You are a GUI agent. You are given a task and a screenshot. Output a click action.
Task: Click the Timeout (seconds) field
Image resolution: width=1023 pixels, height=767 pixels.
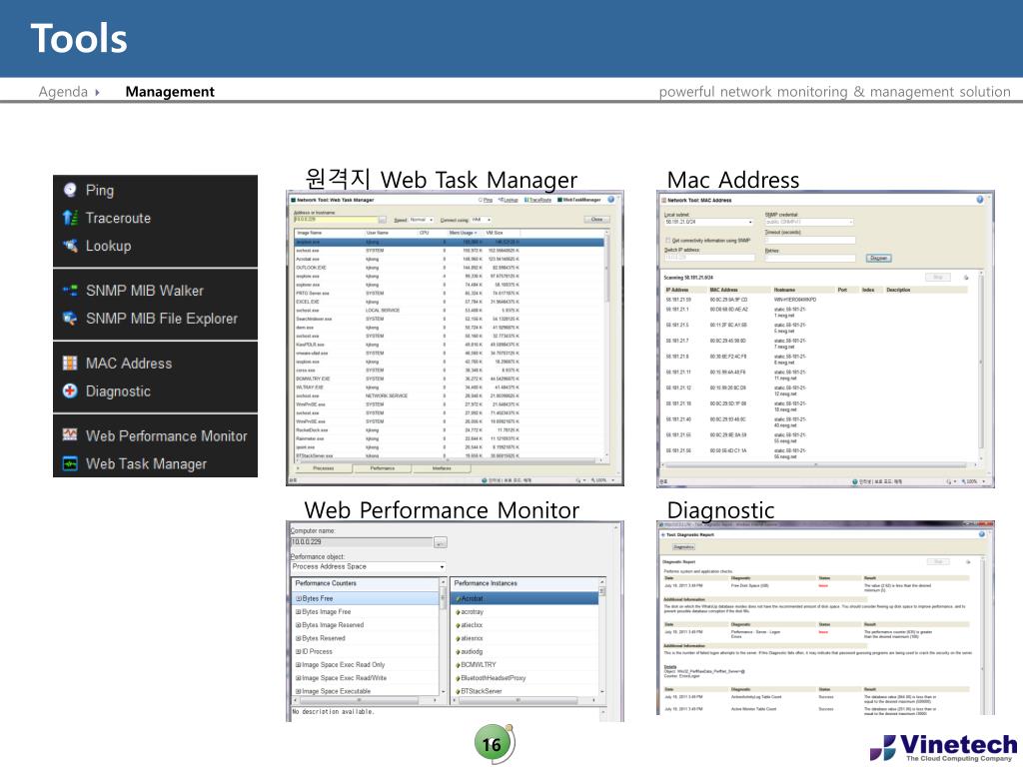809,240
